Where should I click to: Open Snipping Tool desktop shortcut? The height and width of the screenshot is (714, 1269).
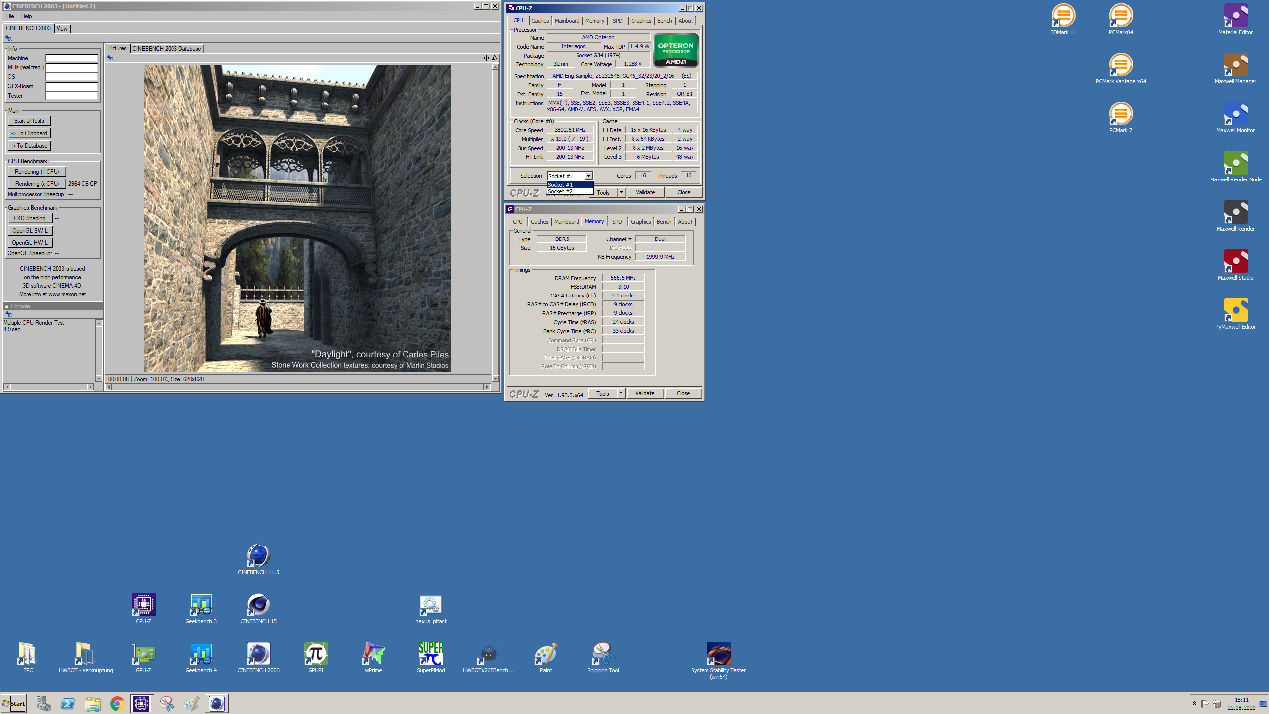603,657
